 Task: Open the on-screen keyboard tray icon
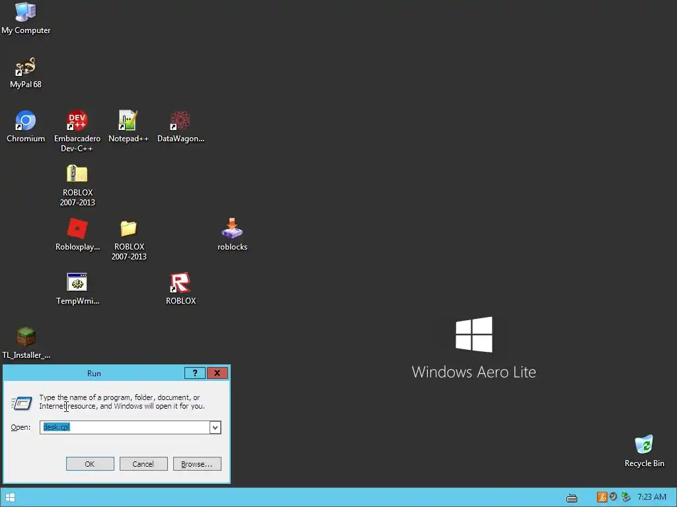tap(572, 498)
